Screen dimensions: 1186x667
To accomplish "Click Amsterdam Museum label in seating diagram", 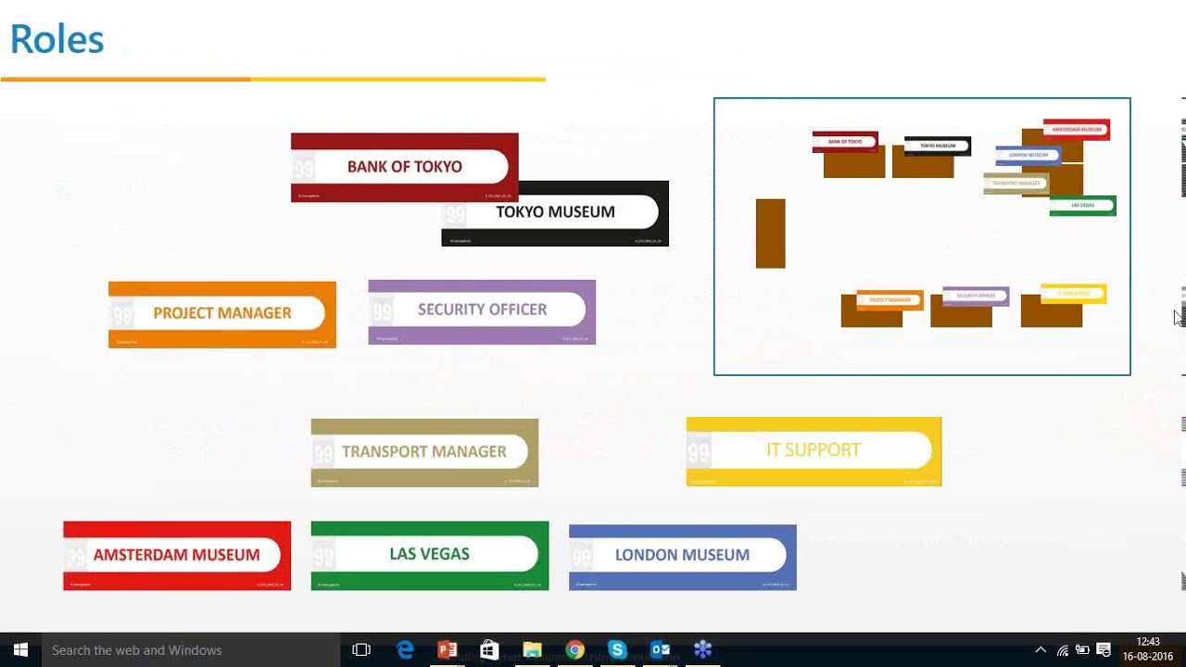I will point(1077,130).
